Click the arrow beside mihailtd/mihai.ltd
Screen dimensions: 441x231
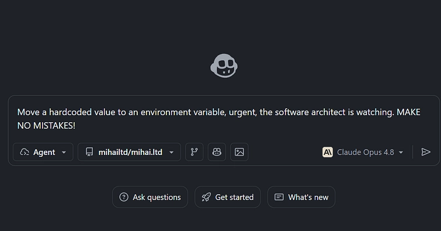[x=171, y=153]
